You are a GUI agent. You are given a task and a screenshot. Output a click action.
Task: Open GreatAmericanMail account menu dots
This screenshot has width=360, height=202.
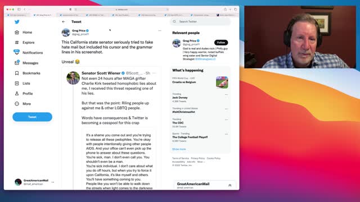pos(53,182)
